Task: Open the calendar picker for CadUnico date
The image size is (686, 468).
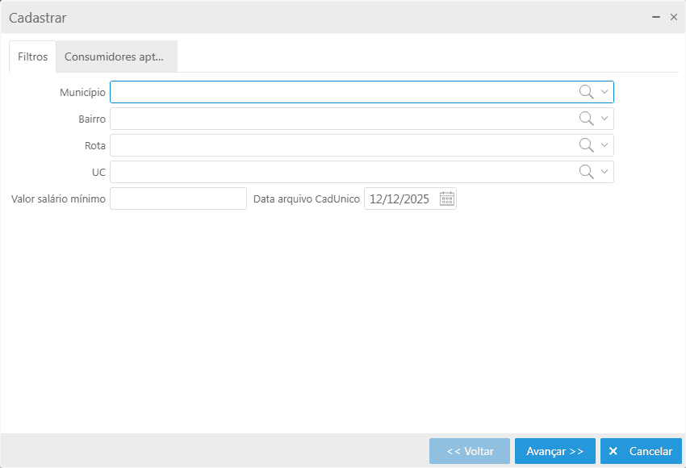Action: tap(447, 199)
